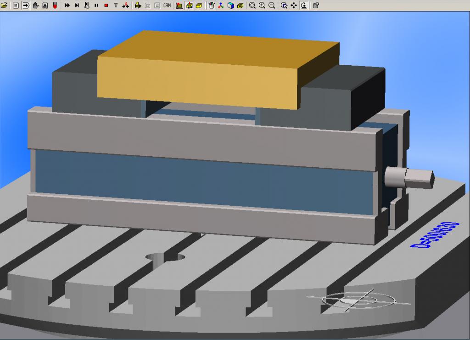Stop the simulation with the red square
Screen dimensions: 470x340
point(106,6)
